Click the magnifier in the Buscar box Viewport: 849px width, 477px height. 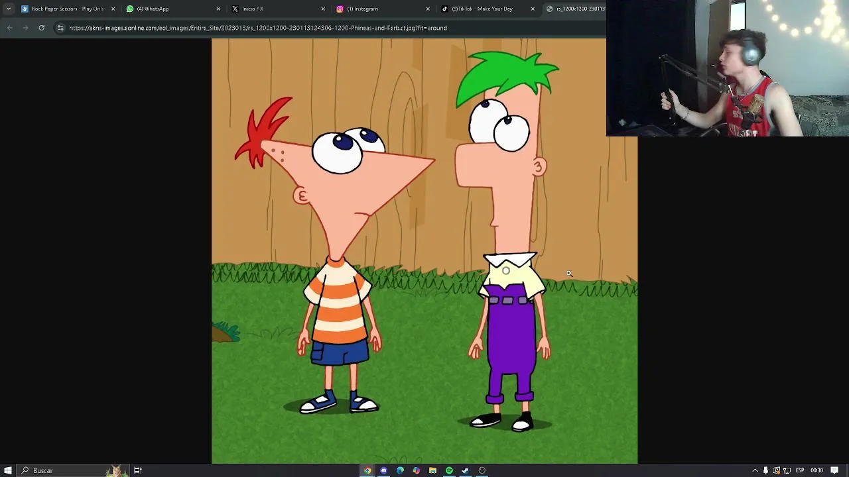click(25, 470)
